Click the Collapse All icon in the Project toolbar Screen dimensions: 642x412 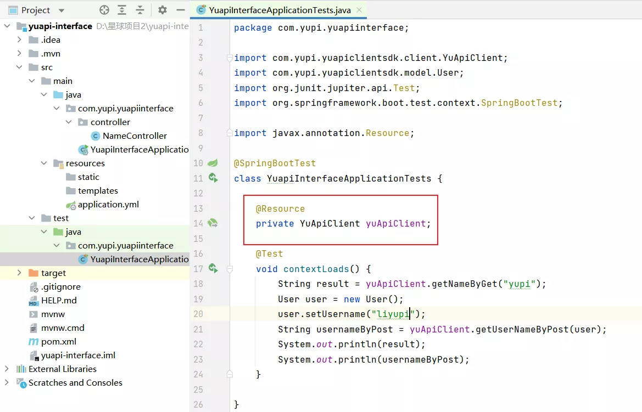point(140,10)
